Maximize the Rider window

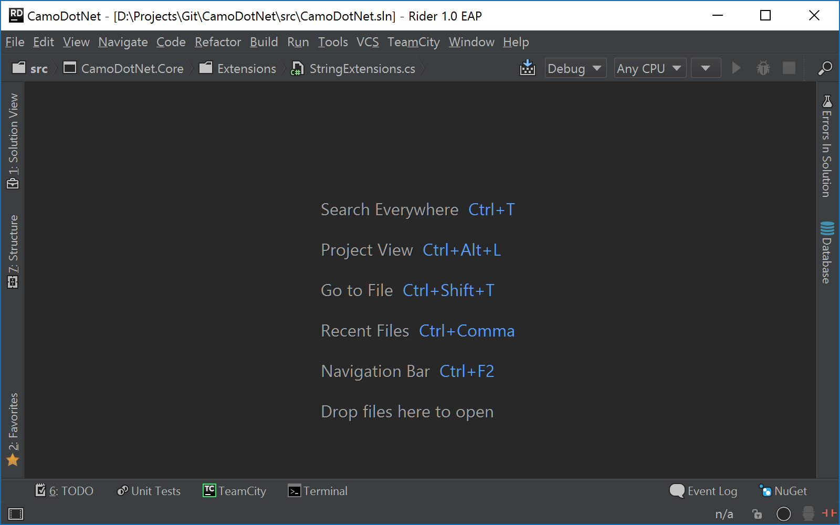(765, 15)
